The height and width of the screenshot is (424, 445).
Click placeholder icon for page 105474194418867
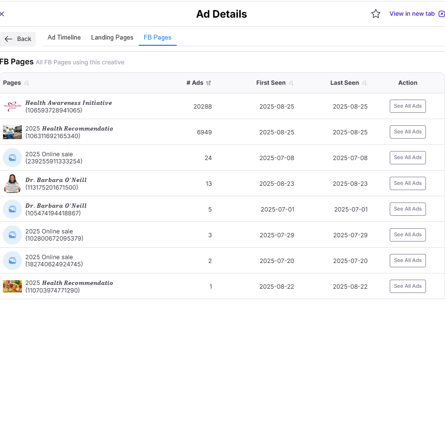(12, 209)
